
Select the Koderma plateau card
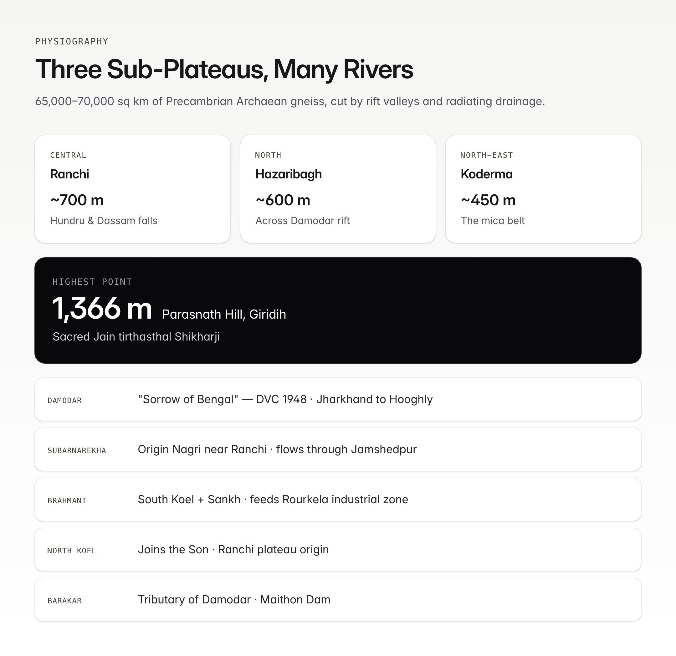click(543, 189)
